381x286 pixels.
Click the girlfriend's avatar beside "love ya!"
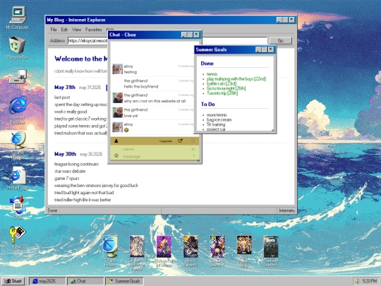click(x=118, y=112)
